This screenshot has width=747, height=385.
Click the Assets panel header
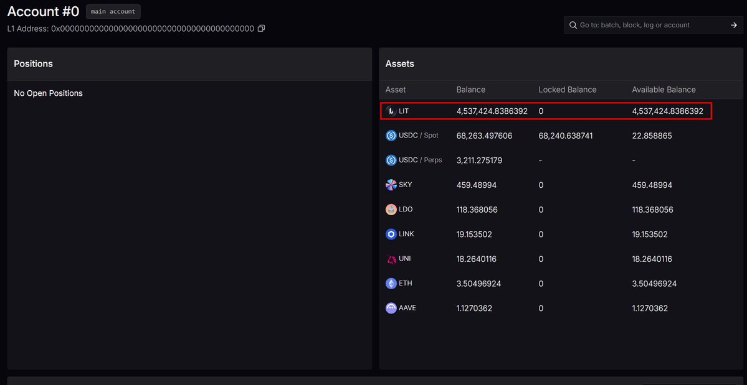click(x=561, y=63)
